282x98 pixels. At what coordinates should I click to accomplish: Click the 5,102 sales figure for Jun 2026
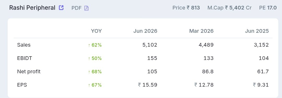pyautogui.click(x=150, y=45)
